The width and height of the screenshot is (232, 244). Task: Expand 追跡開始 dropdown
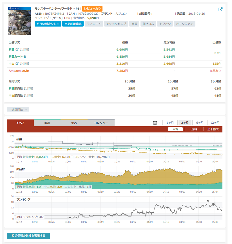[x=18, y=110]
